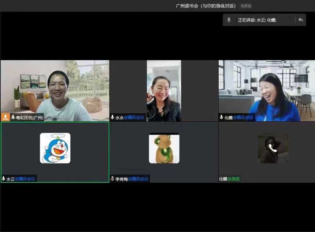Select the kiwi bear avatar of 李秀梅
The image size is (315, 232).
click(164, 148)
